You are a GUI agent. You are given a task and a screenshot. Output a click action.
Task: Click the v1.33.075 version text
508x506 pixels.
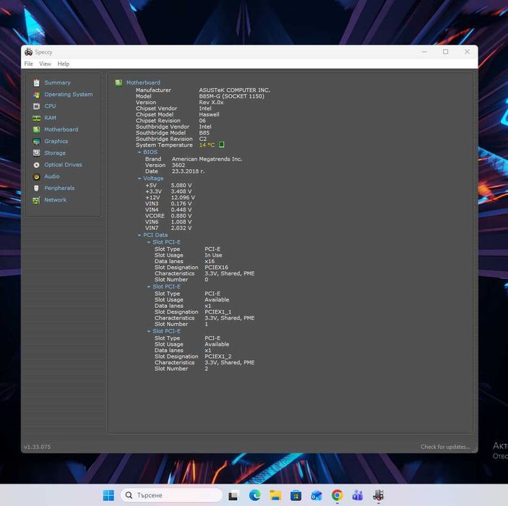click(38, 447)
